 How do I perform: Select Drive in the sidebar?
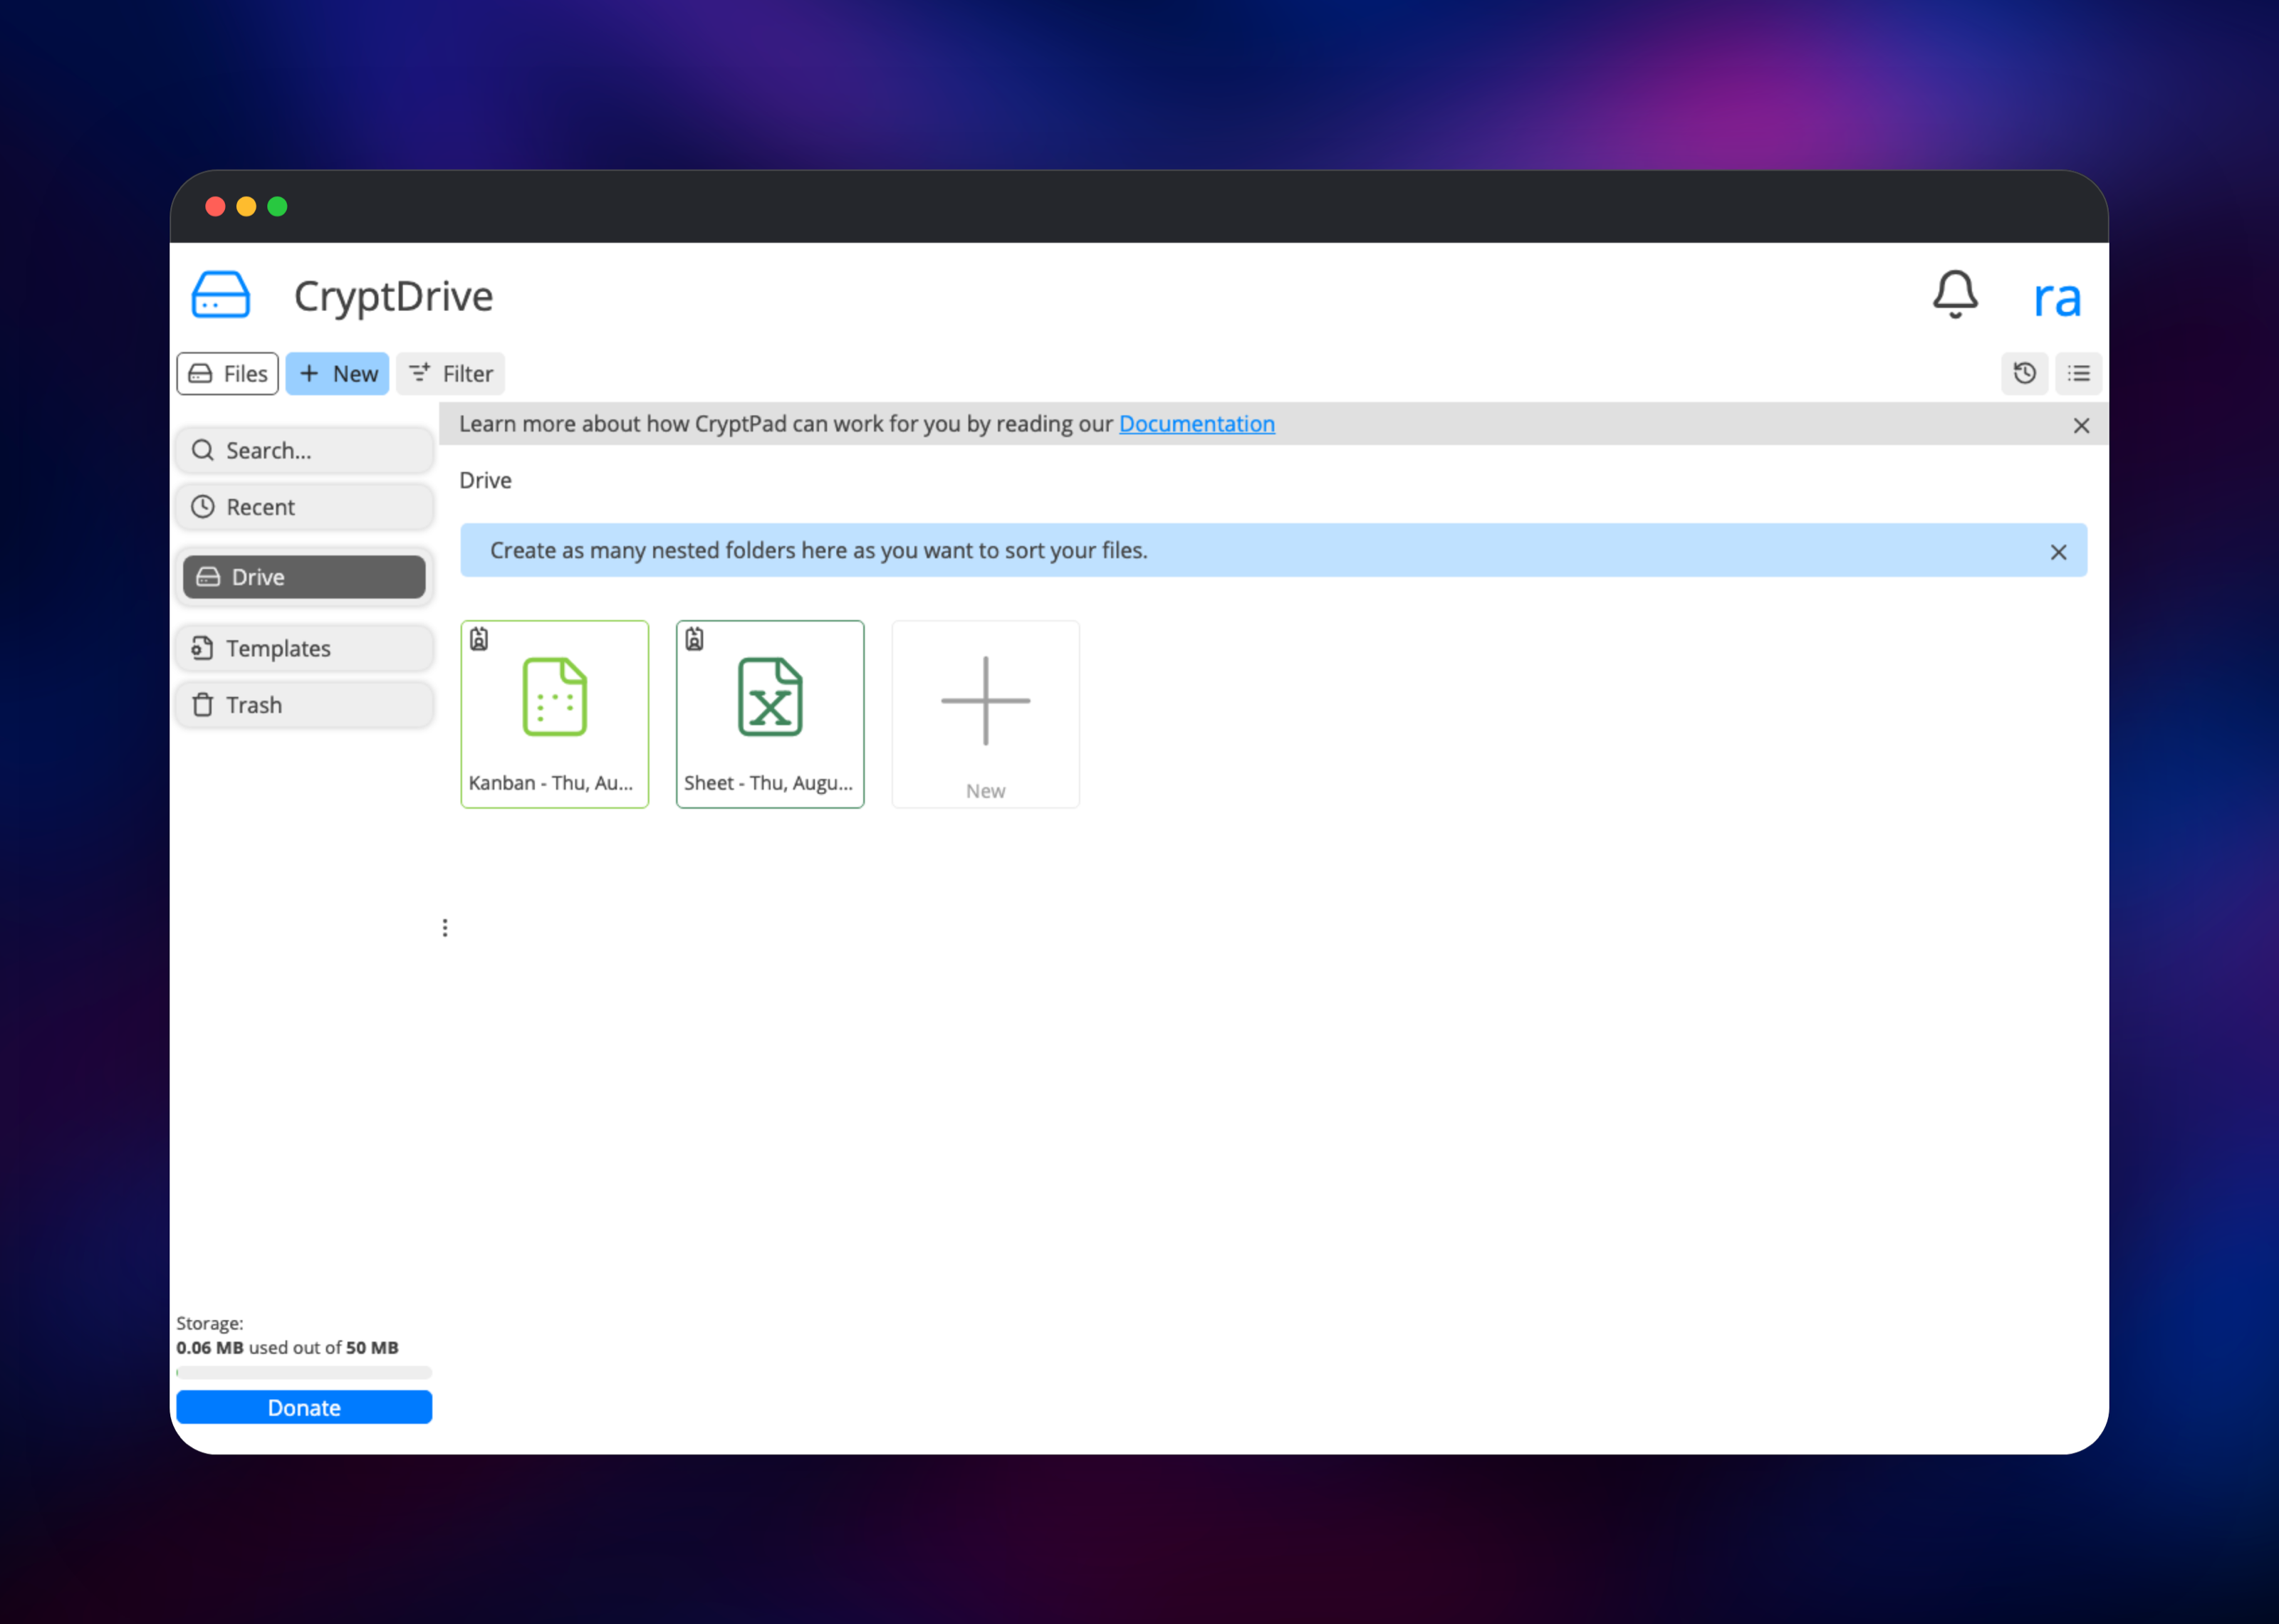click(305, 577)
